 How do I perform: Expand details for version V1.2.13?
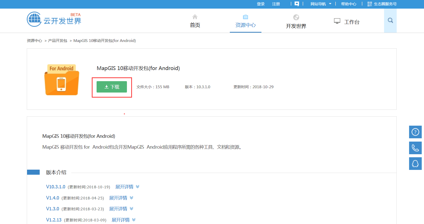click(124, 220)
